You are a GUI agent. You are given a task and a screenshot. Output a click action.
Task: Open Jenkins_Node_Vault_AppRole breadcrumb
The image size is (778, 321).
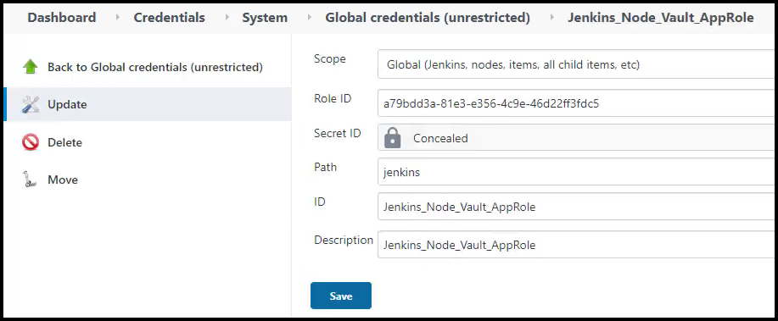tap(660, 18)
